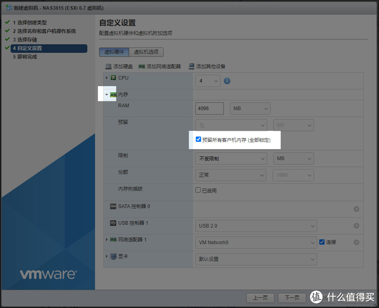Viewport: 379px width, 308px height.
Task: Click the CPU info icon
Action: tap(227, 81)
